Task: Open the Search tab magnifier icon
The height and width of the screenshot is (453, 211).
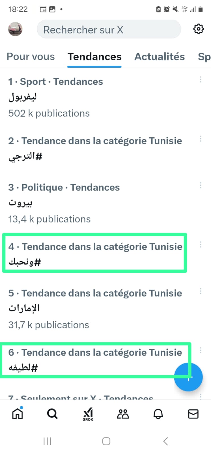Action: [x=52, y=414]
